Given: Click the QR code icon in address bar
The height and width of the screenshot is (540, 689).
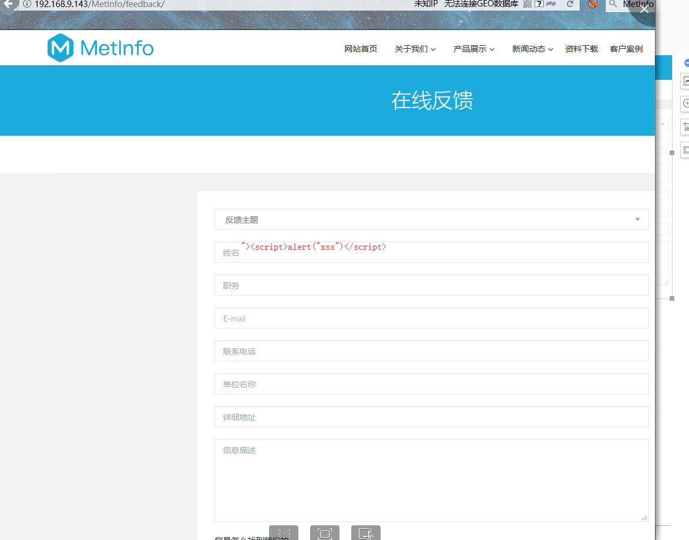Looking at the screenshot, I should click(x=527, y=4).
